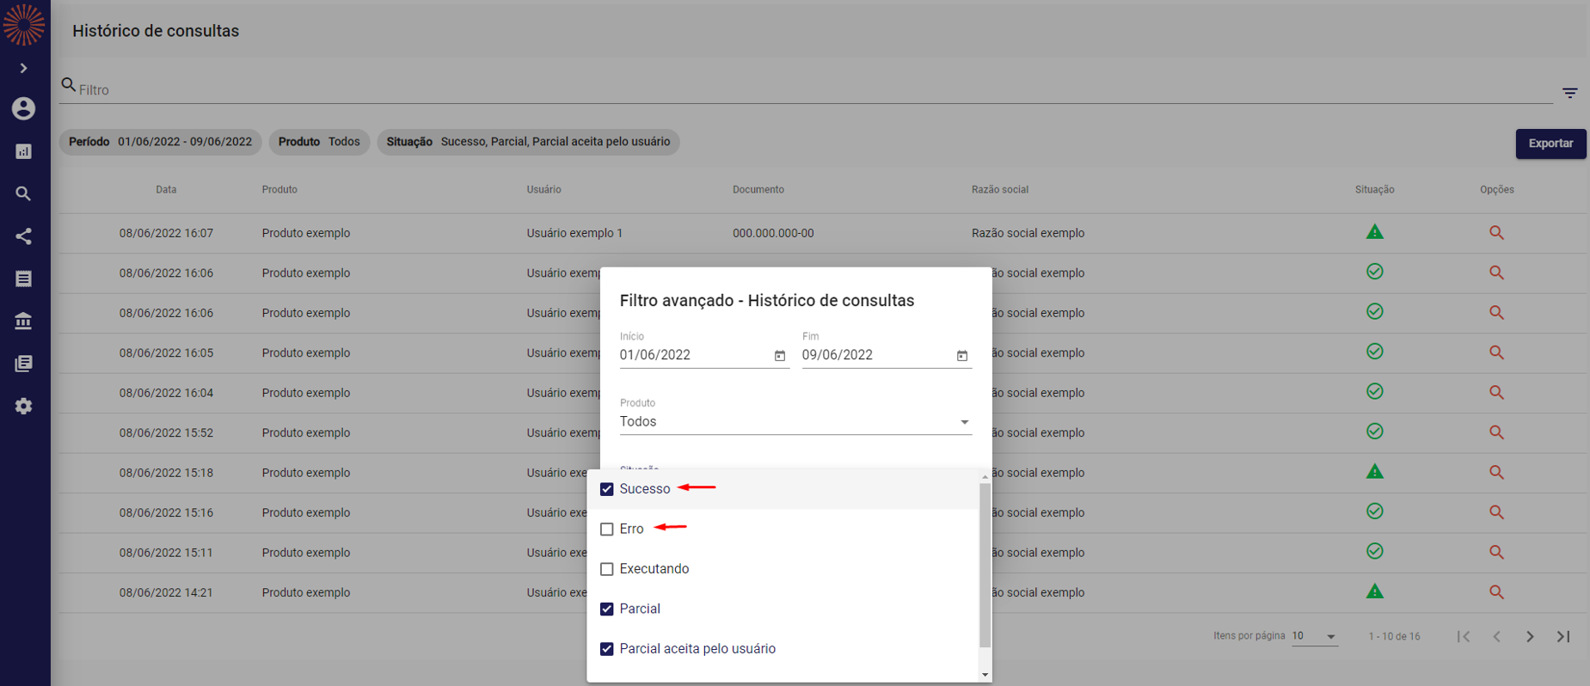This screenshot has width=1590, height=686.
Task: View details of 08/06/2022 16:07 query
Action: tap(1496, 233)
